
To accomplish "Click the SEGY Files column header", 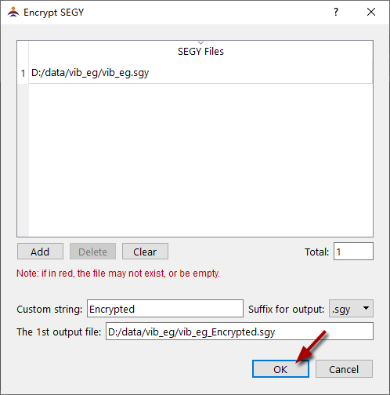I will click(200, 51).
